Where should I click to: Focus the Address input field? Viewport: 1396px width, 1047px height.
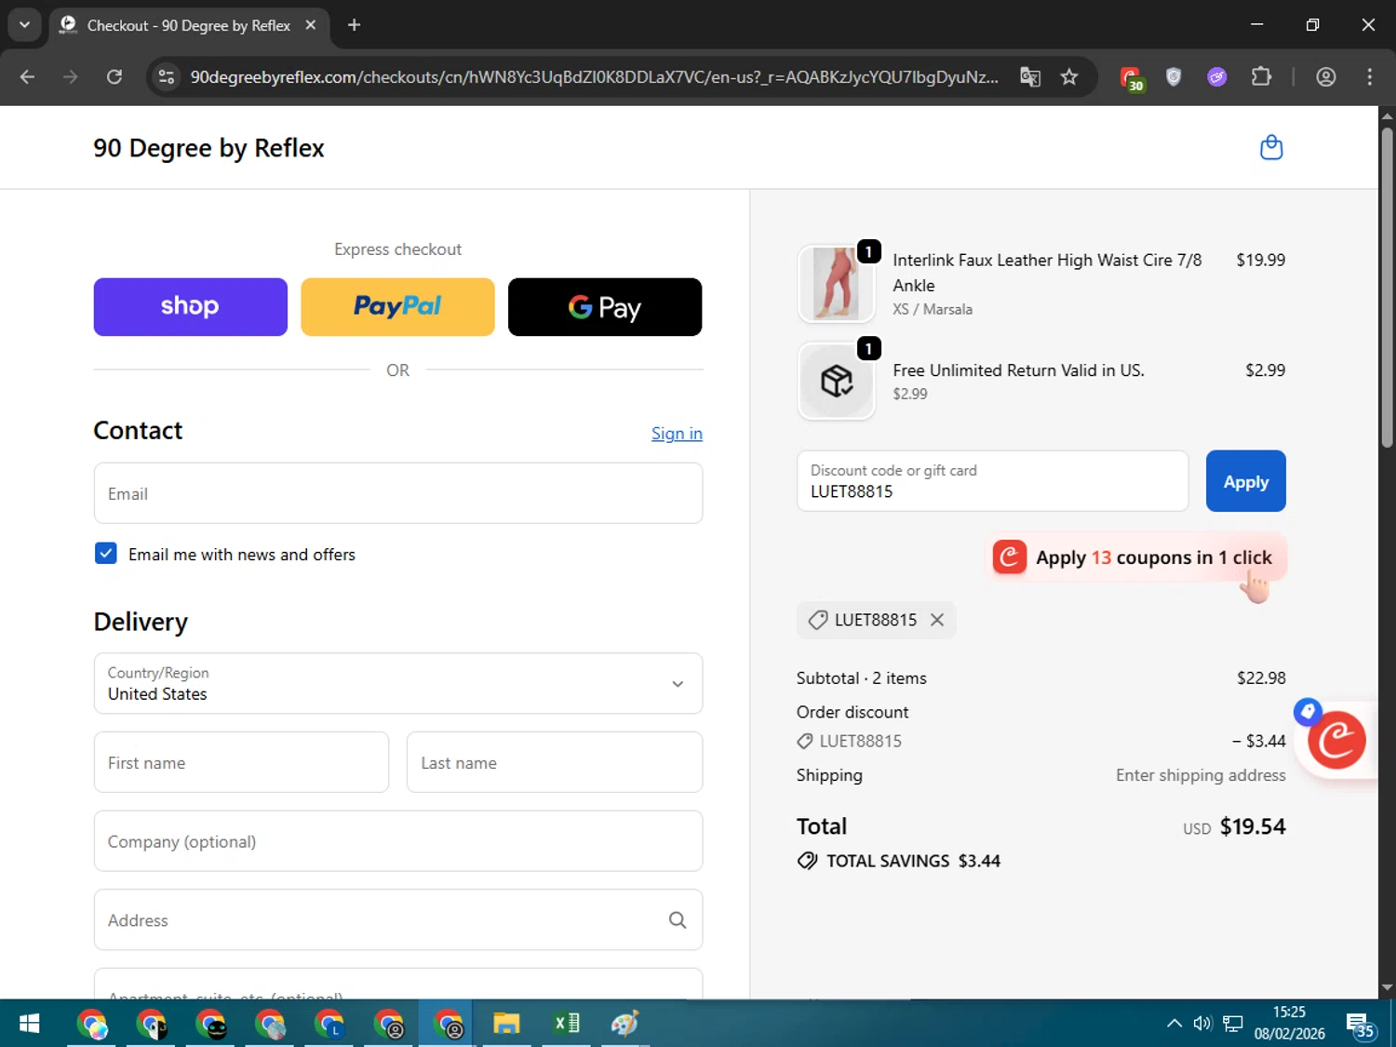coord(398,920)
